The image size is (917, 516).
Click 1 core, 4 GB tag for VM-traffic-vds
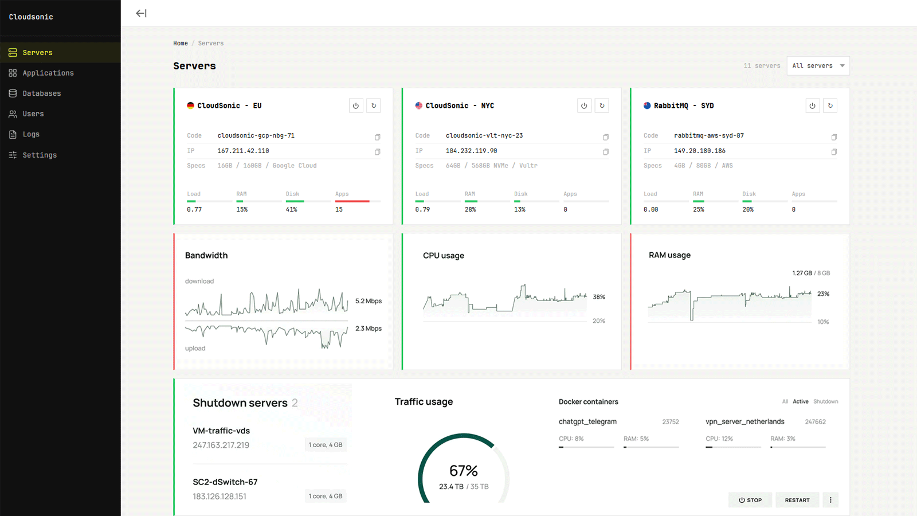coord(326,445)
